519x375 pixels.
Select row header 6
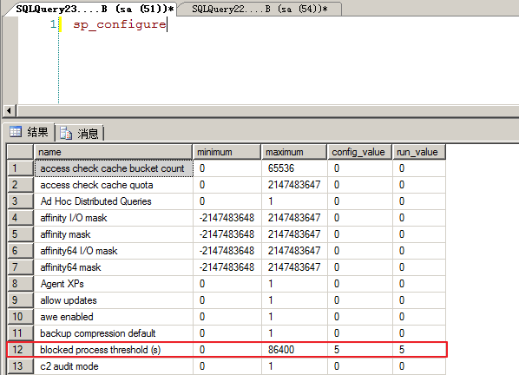click(x=21, y=251)
